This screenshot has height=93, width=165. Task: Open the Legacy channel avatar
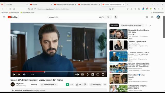(x=13, y=84)
